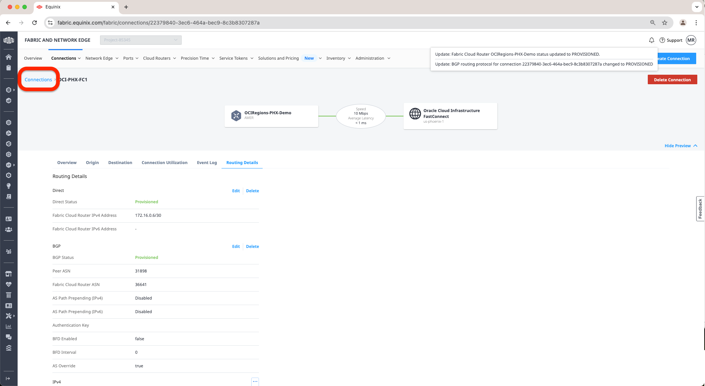This screenshot has width=705, height=386.
Task: Click the Home icon in left sidebar
Action: click(8, 57)
